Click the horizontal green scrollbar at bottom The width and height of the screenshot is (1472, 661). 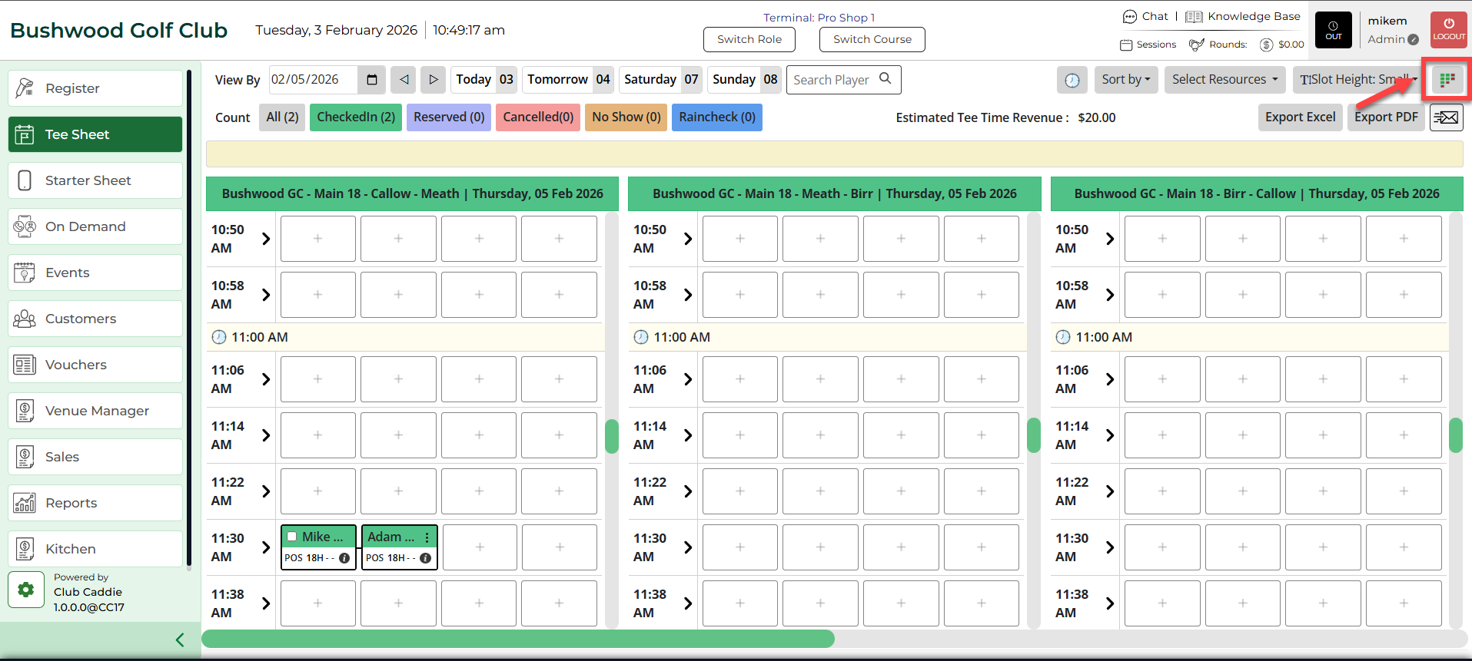(518, 639)
